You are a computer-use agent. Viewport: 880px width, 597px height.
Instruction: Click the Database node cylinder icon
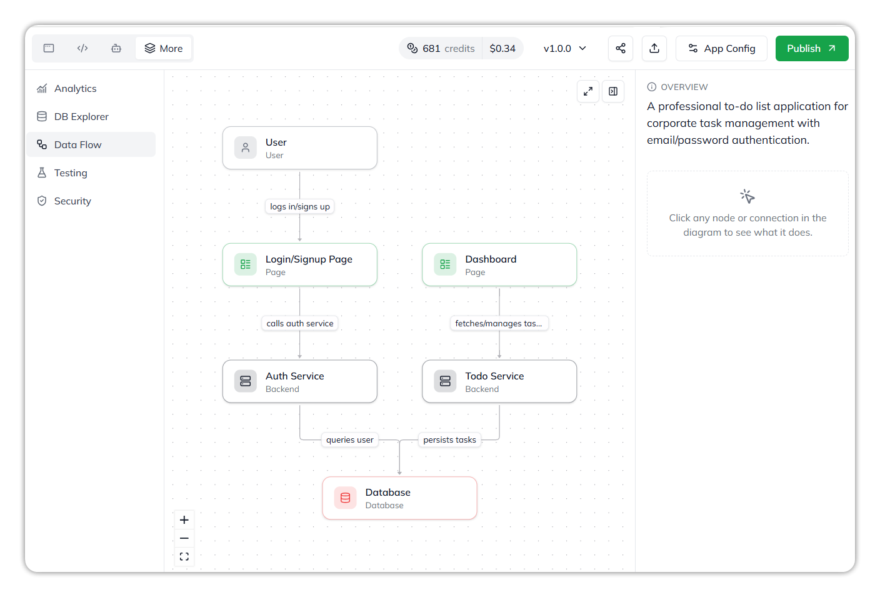click(x=346, y=498)
